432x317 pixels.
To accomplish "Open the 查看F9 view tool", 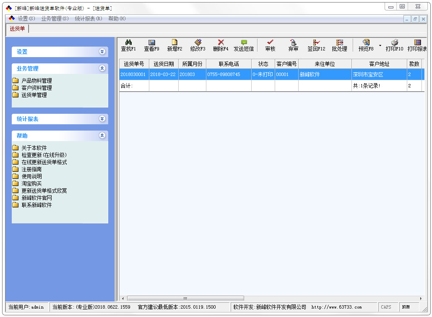I will (151, 45).
